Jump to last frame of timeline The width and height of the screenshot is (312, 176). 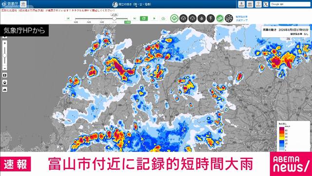[135, 19]
